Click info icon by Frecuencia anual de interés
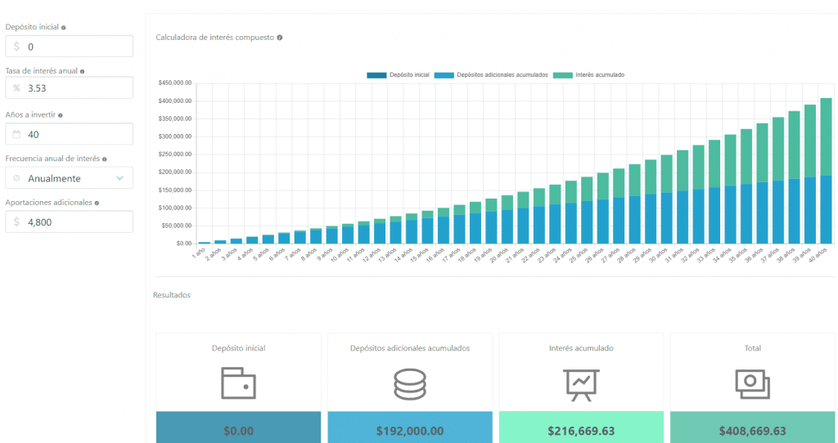The width and height of the screenshot is (838, 443). pyautogui.click(x=105, y=159)
